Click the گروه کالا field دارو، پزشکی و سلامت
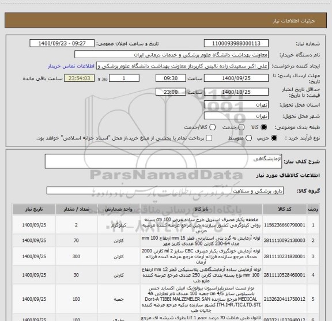Viewport: 332px width, 321px height. click(x=165, y=191)
